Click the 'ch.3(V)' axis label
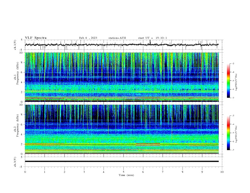 (15, 162)
